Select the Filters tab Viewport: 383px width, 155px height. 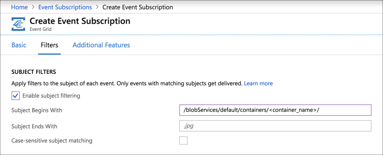pyautogui.click(x=49, y=45)
